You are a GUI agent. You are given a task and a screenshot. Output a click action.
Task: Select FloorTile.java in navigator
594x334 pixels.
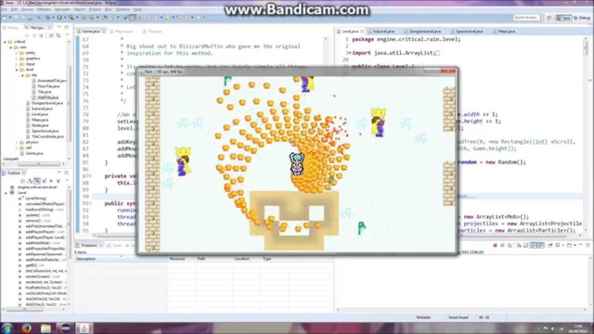(x=45, y=86)
